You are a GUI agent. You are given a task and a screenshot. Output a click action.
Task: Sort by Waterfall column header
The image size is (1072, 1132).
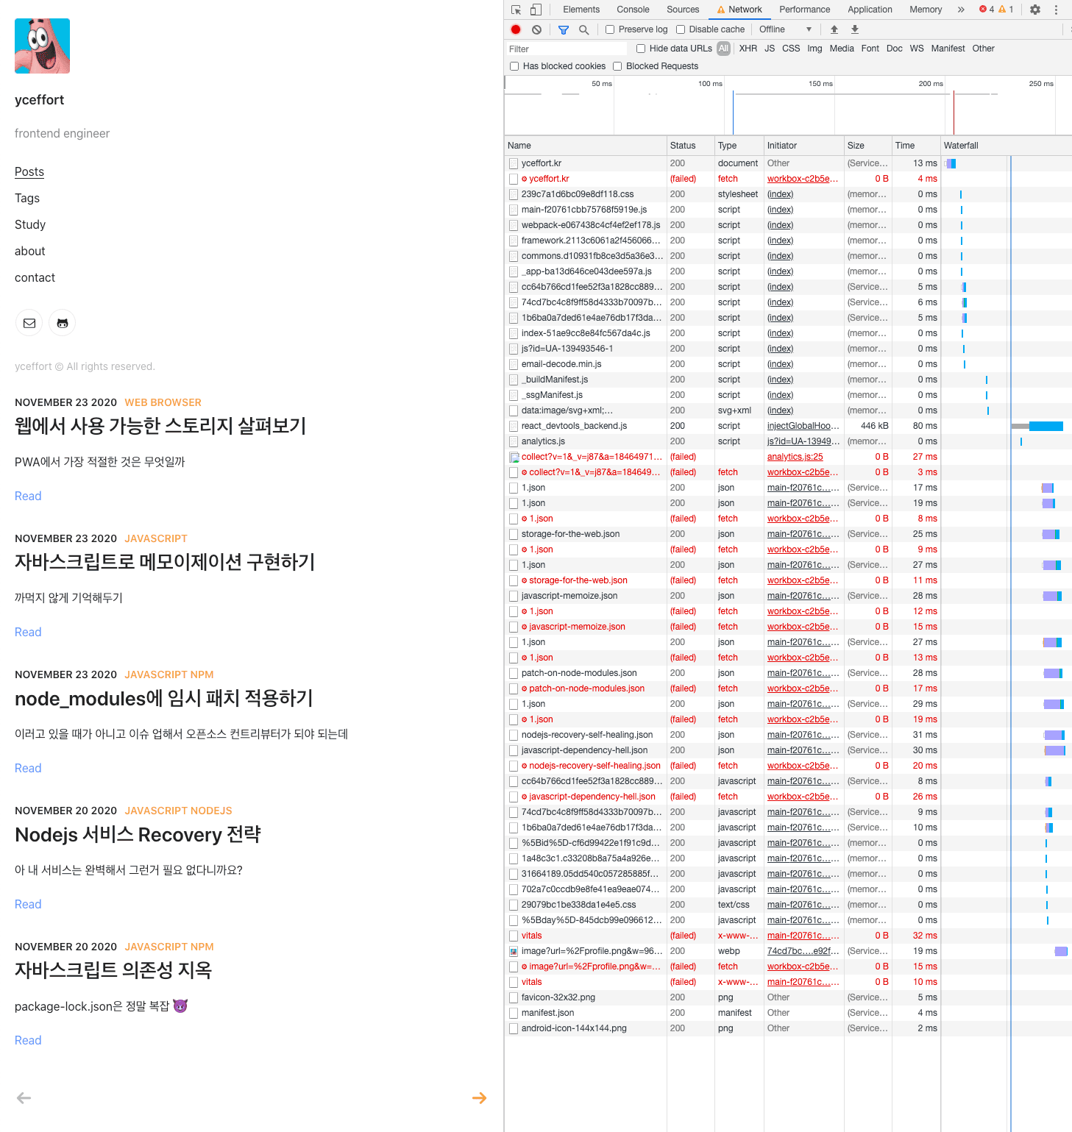coord(1006,146)
